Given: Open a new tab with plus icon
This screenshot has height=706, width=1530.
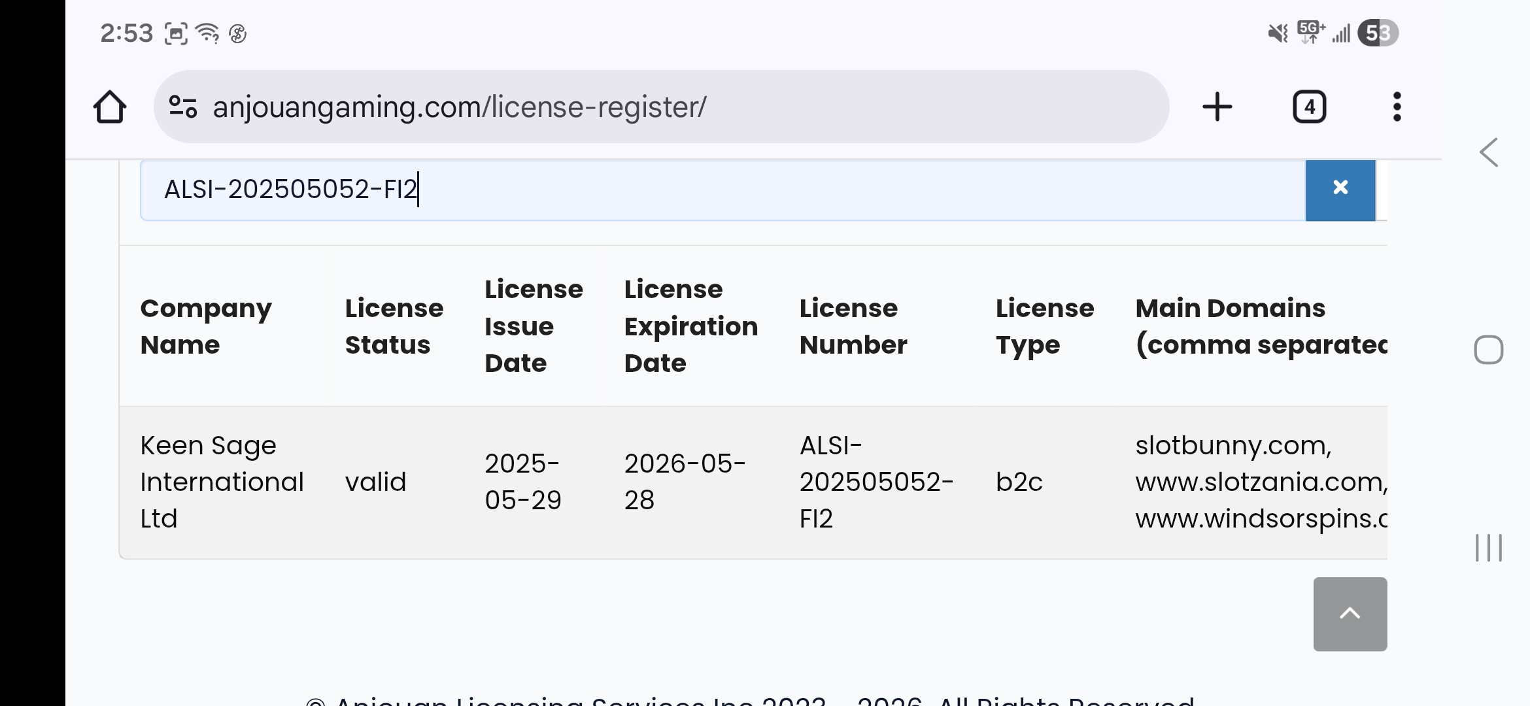Looking at the screenshot, I should pyautogui.click(x=1217, y=107).
